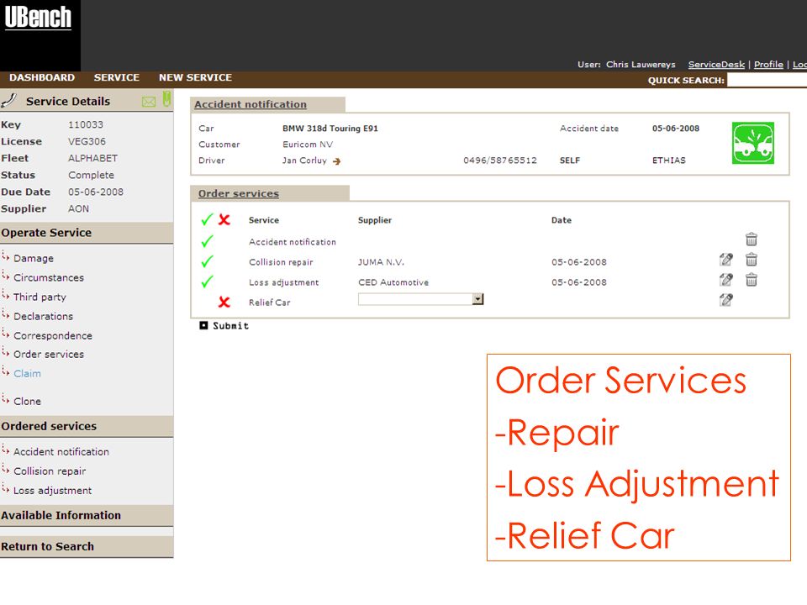Delete the Collision repair service via trash icon
Screen dimensions: 807x605
coord(752,260)
